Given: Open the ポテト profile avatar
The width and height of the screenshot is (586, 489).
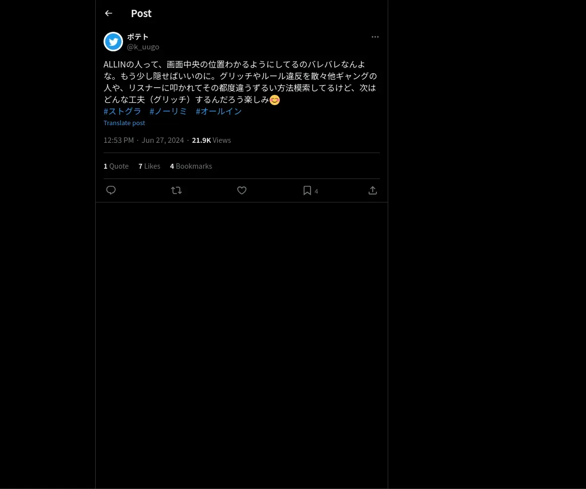Looking at the screenshot, I should point(113,42).
